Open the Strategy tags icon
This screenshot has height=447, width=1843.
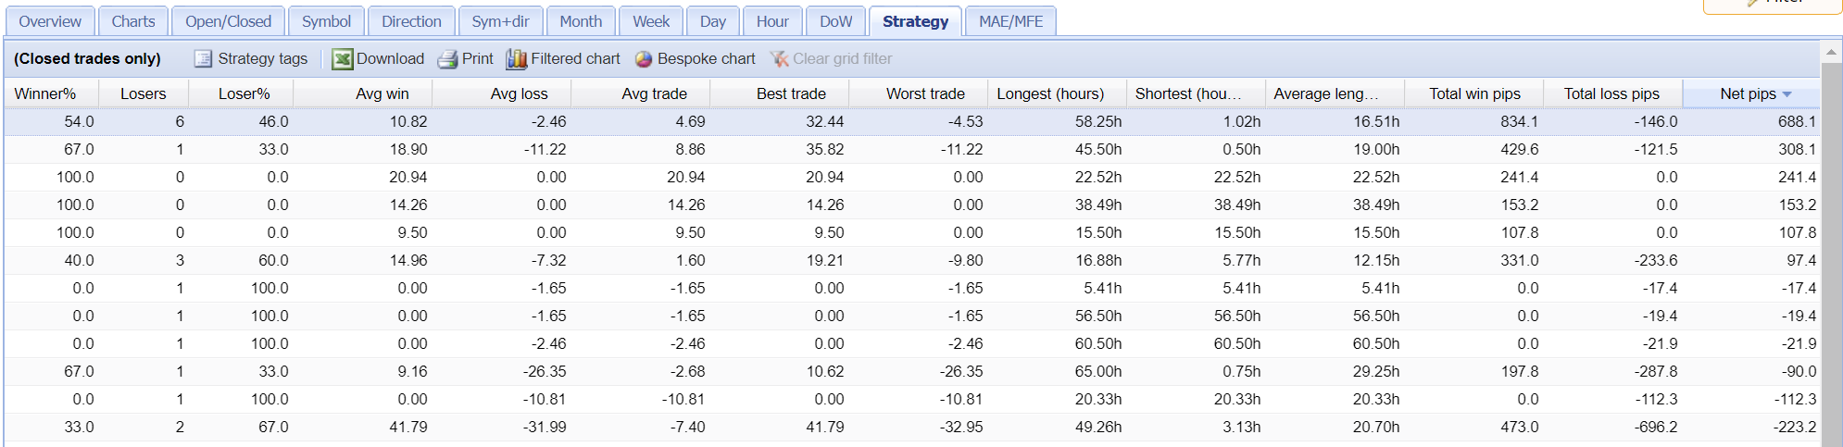pos(203,59)
